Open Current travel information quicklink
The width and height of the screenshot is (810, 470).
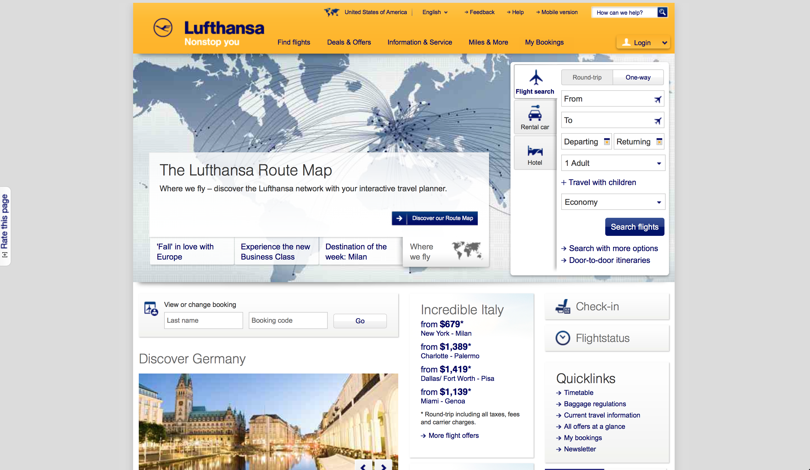(598, 415)
